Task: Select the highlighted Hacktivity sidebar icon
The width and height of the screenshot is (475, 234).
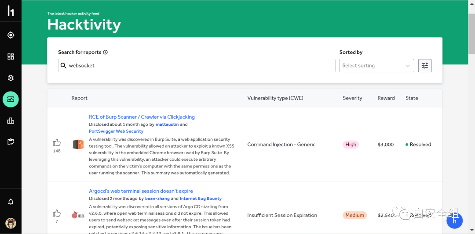Action: coord(11,99)
